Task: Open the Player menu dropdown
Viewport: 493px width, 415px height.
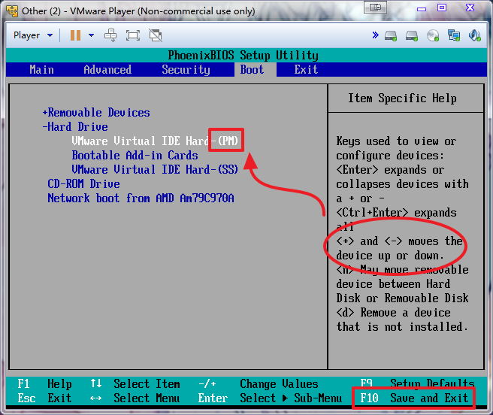Action: tap(33, 35)
